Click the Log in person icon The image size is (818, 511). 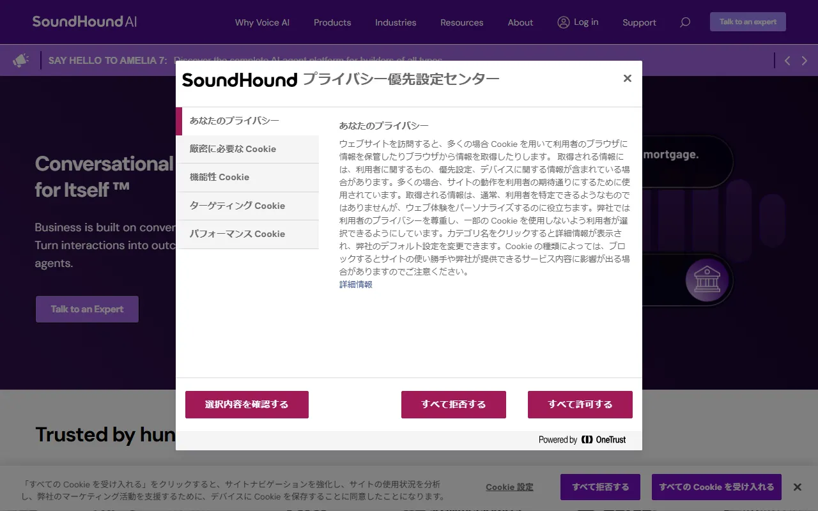563,22
